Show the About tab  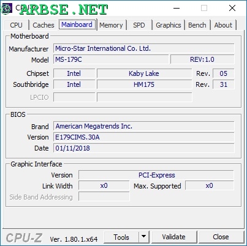coord(223,25)
